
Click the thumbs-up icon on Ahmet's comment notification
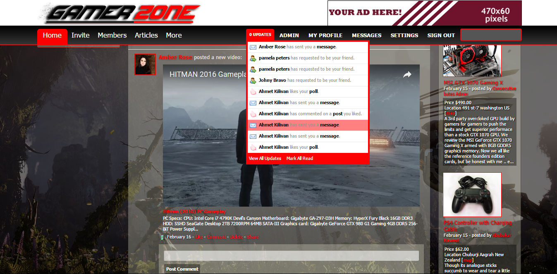coord(253,114)
